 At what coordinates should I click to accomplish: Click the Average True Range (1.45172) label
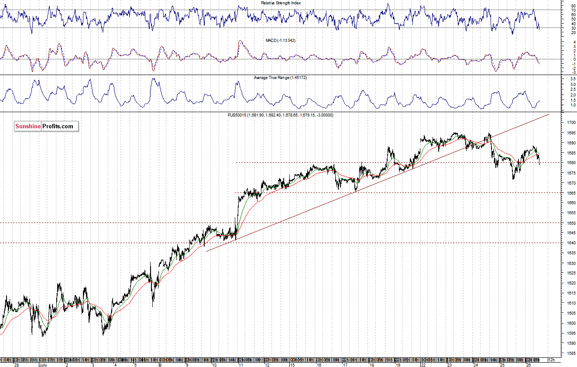point(281,78)
